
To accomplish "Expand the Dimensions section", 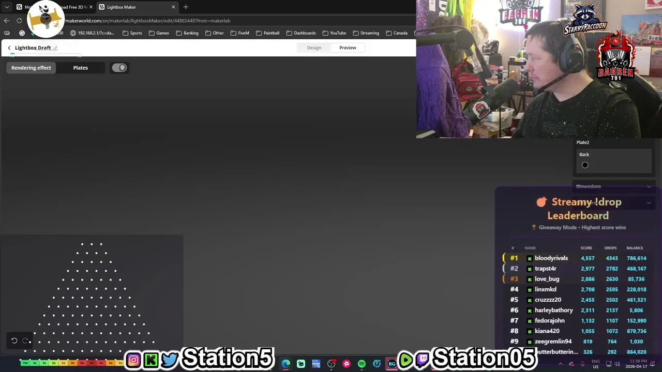I will tap(613, 187).
